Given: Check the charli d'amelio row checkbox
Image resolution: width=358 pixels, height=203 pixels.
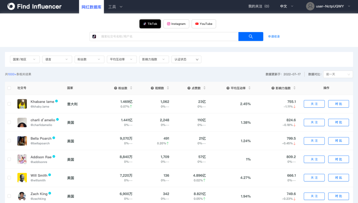Looking at the screenshot, I should point(9,122).
